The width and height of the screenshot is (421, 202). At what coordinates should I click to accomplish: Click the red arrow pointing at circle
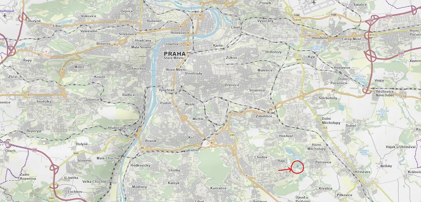coord(285,169)
